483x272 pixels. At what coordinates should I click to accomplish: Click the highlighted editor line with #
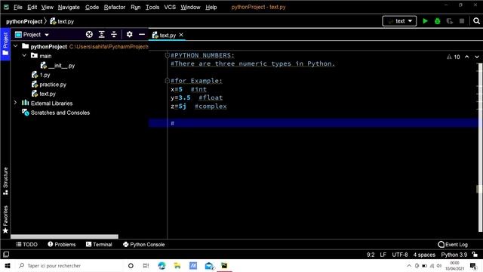point(313,123)
